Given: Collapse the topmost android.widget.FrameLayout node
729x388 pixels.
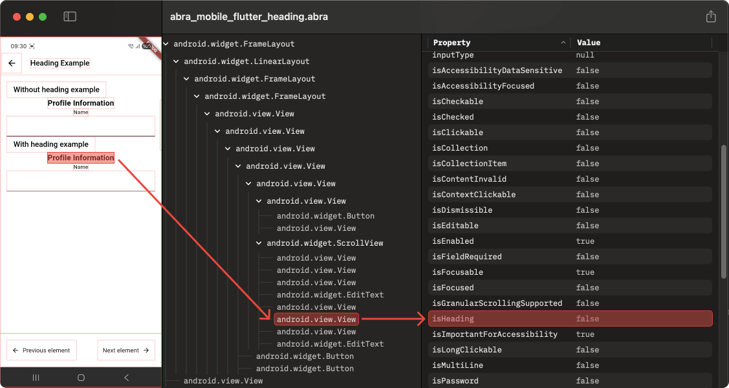Looking at the screenshot, I should 165,43.
